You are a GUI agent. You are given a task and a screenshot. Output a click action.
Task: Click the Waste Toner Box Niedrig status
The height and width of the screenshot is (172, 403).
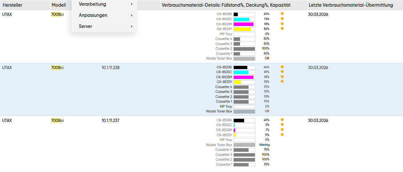264,145
